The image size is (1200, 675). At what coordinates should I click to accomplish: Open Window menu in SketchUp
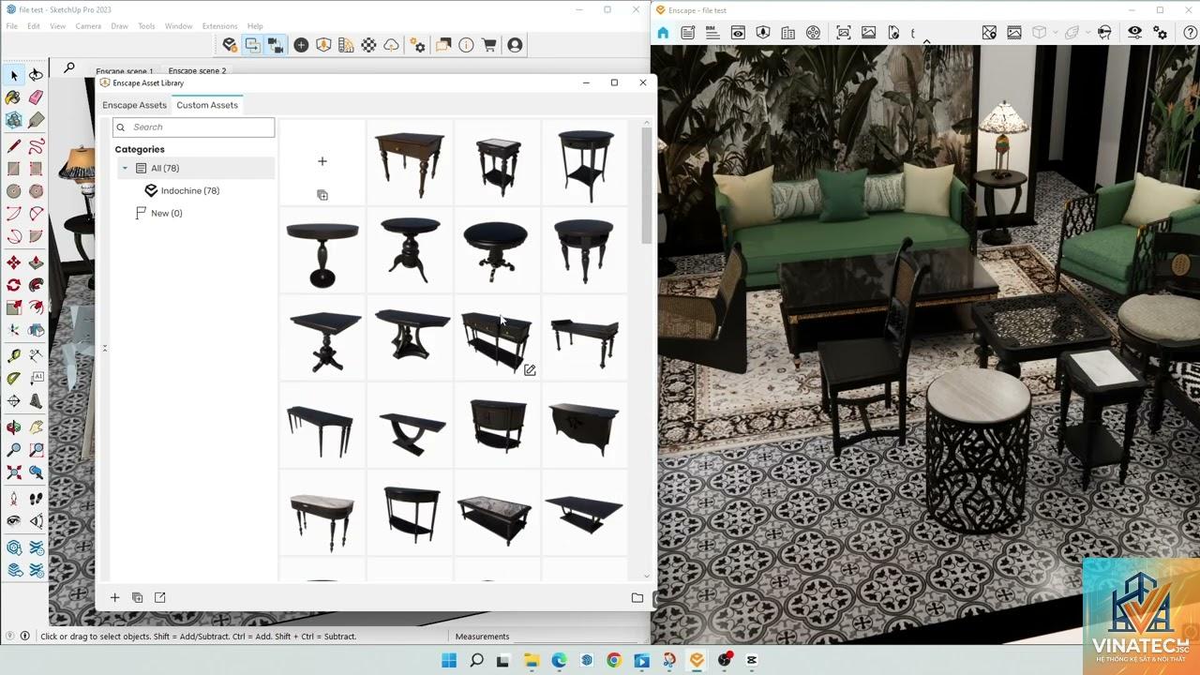pos(178,26)
